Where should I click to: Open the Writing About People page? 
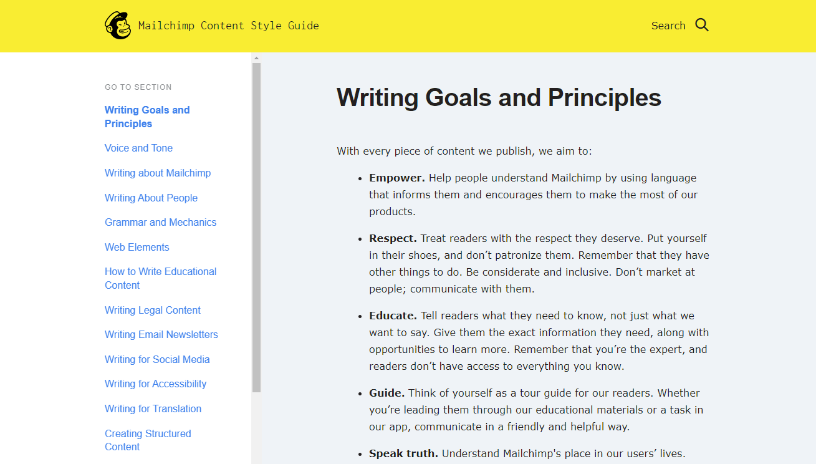coord(151,198)
